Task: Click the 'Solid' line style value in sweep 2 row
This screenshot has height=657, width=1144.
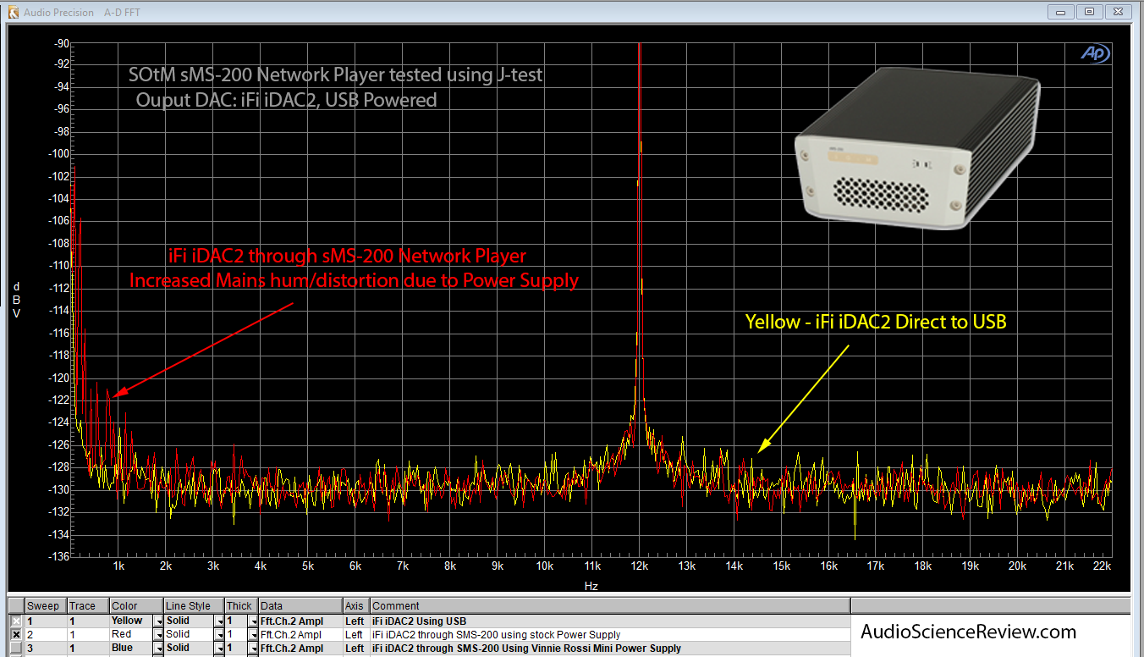Action: (x=178, y=635)
